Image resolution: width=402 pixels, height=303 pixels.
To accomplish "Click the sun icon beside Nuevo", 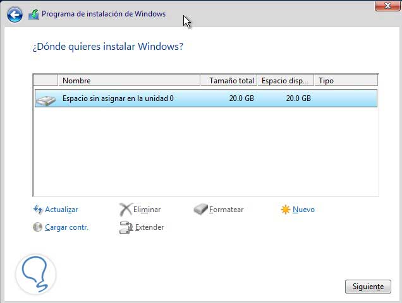I will pos(285,210).
